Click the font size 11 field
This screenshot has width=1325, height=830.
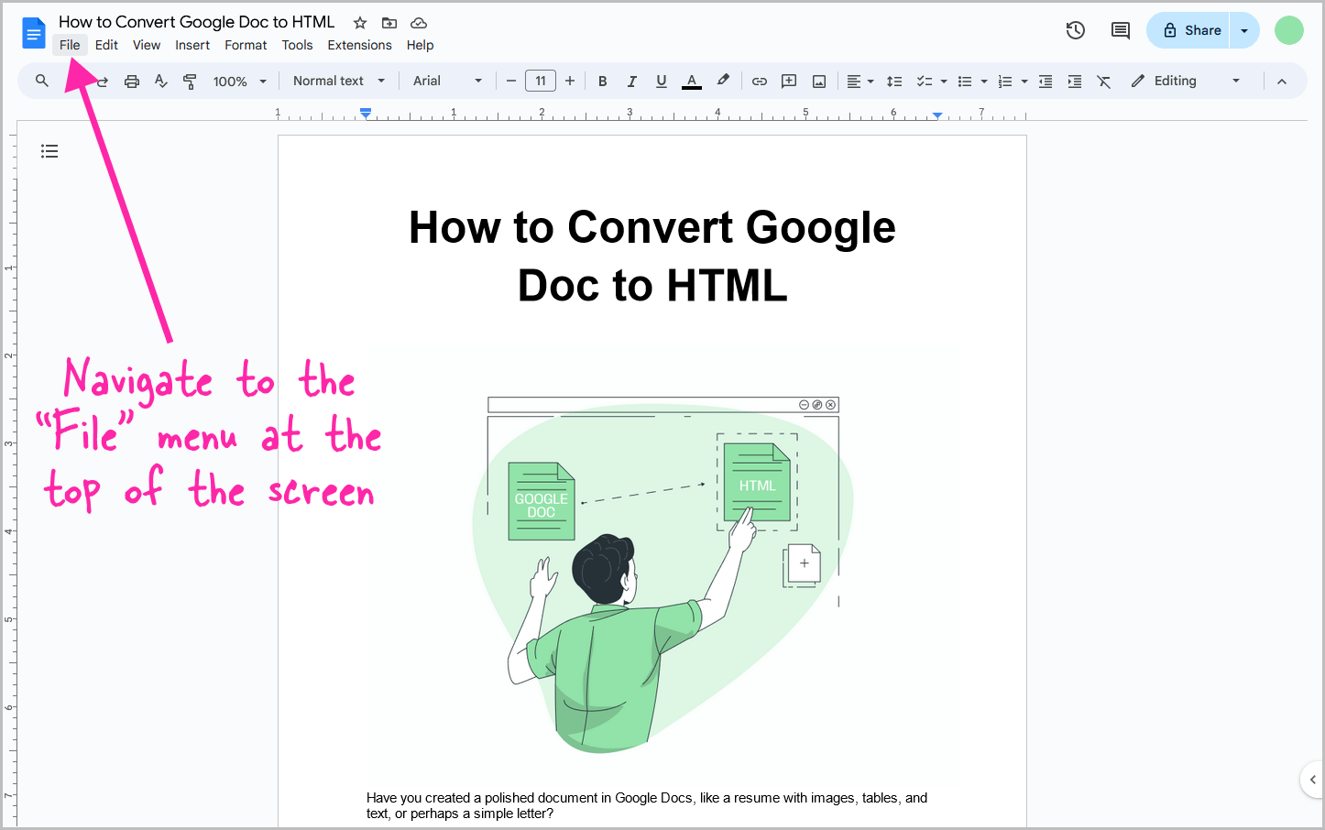point(541,81)
